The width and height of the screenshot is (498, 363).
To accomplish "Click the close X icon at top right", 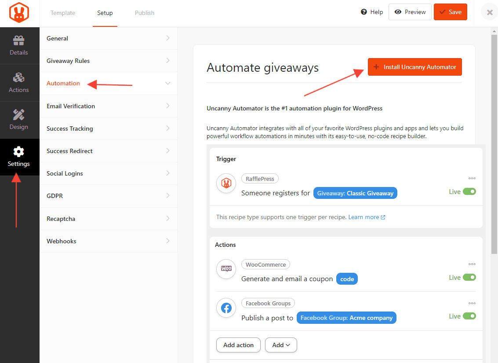I will [490, 12].
